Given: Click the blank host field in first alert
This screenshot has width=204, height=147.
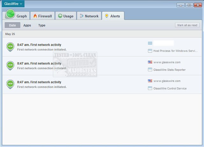Looking at the screenshot, I should coord(164,43).
